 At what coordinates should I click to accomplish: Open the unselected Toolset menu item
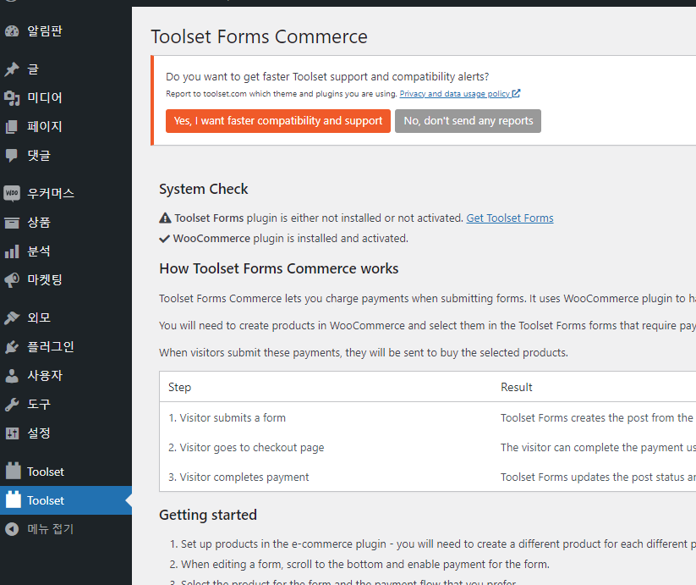tap(66, 472)
